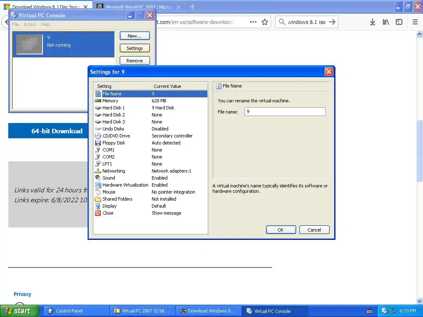Click the Windows start button

(x=20, y=311)
